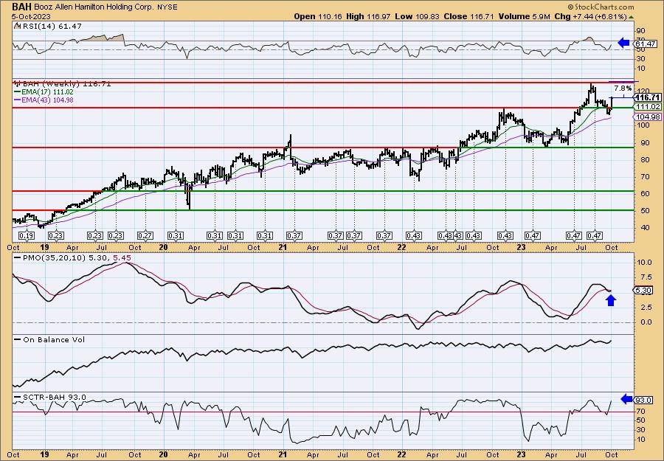
Task: Click the green up-triangle beside Chg
Action: 631,17
